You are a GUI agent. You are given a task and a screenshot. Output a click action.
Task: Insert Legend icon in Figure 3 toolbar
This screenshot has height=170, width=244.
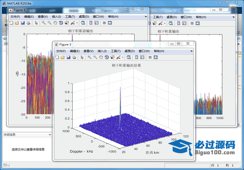[x=142, y=57]
